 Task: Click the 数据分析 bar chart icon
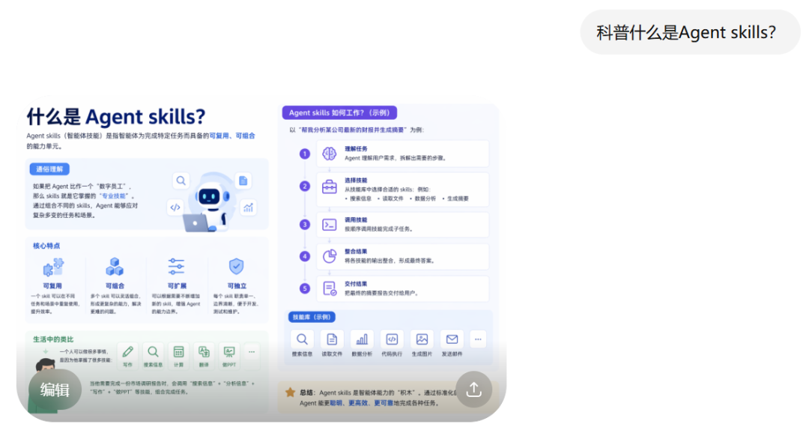click(x=363, y=339)
